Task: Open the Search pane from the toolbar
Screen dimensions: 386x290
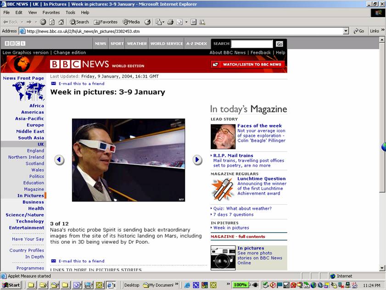Action: coord(79,22)
